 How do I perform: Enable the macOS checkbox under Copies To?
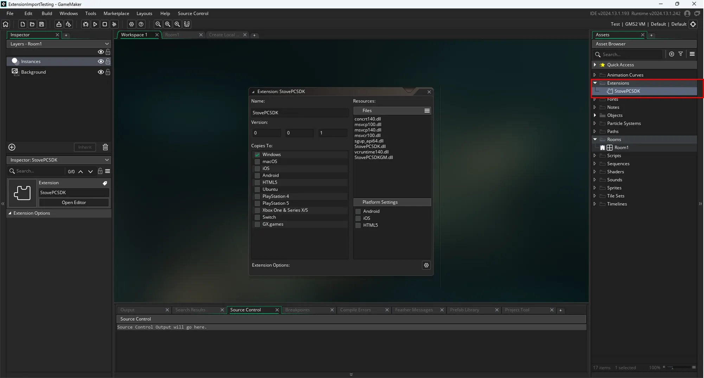point(257,162)
